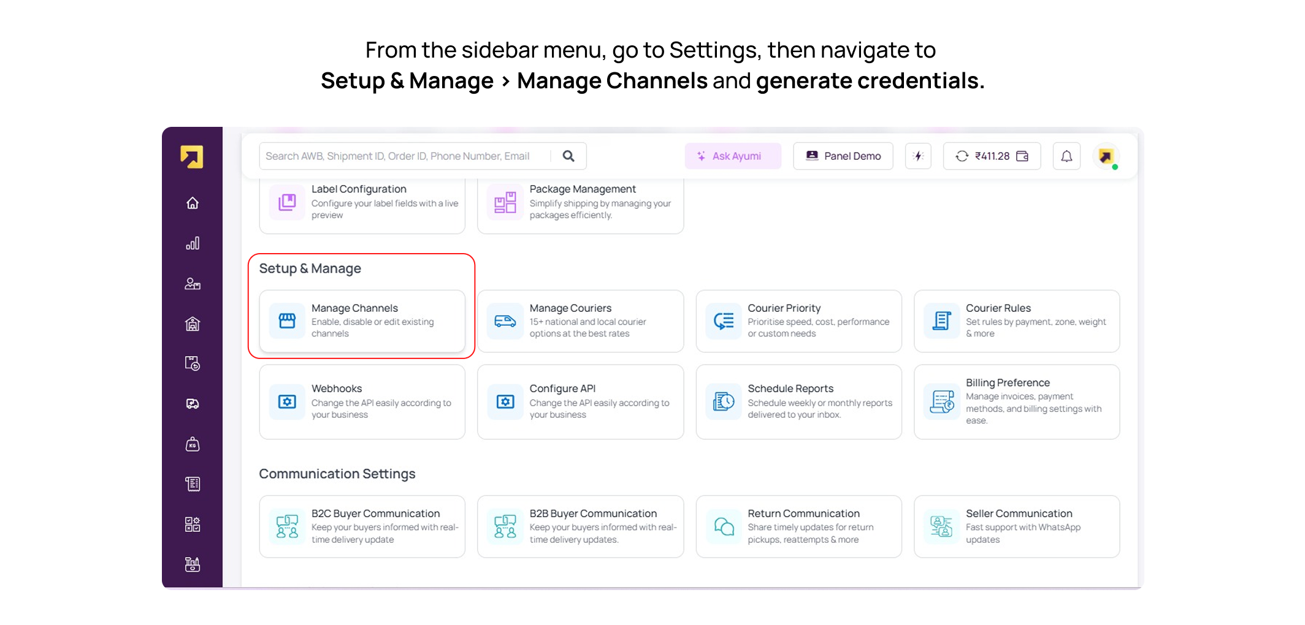1305x625 pixels.
Task: Open the Manage Couriers card
Action: 580,321
